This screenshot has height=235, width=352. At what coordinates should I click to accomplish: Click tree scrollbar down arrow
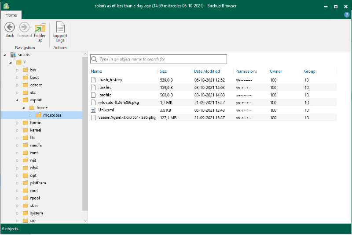tap(85, 221)
